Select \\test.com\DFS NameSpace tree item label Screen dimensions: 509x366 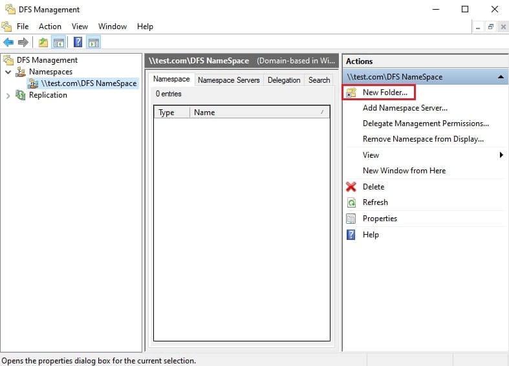(89, 83)
